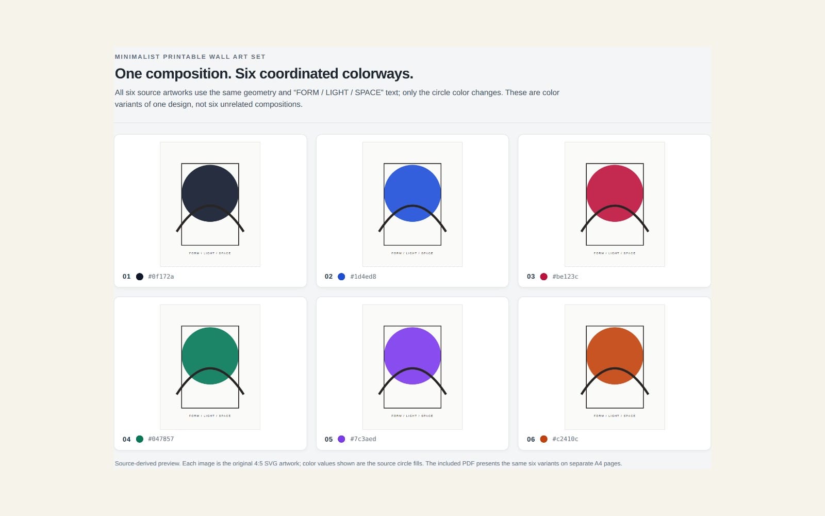This screenshot has height=516, width=825.
Task: Open the orange circle artwork thumbnail 06
Action: pos(615,367)
